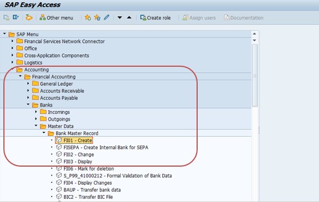
Task: Select the Logistics folder icon
Action: click(x=20, y=62)
